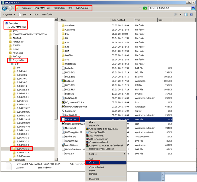Click the Burn toolbar button

pyautogui.click(x=37, y=15)
